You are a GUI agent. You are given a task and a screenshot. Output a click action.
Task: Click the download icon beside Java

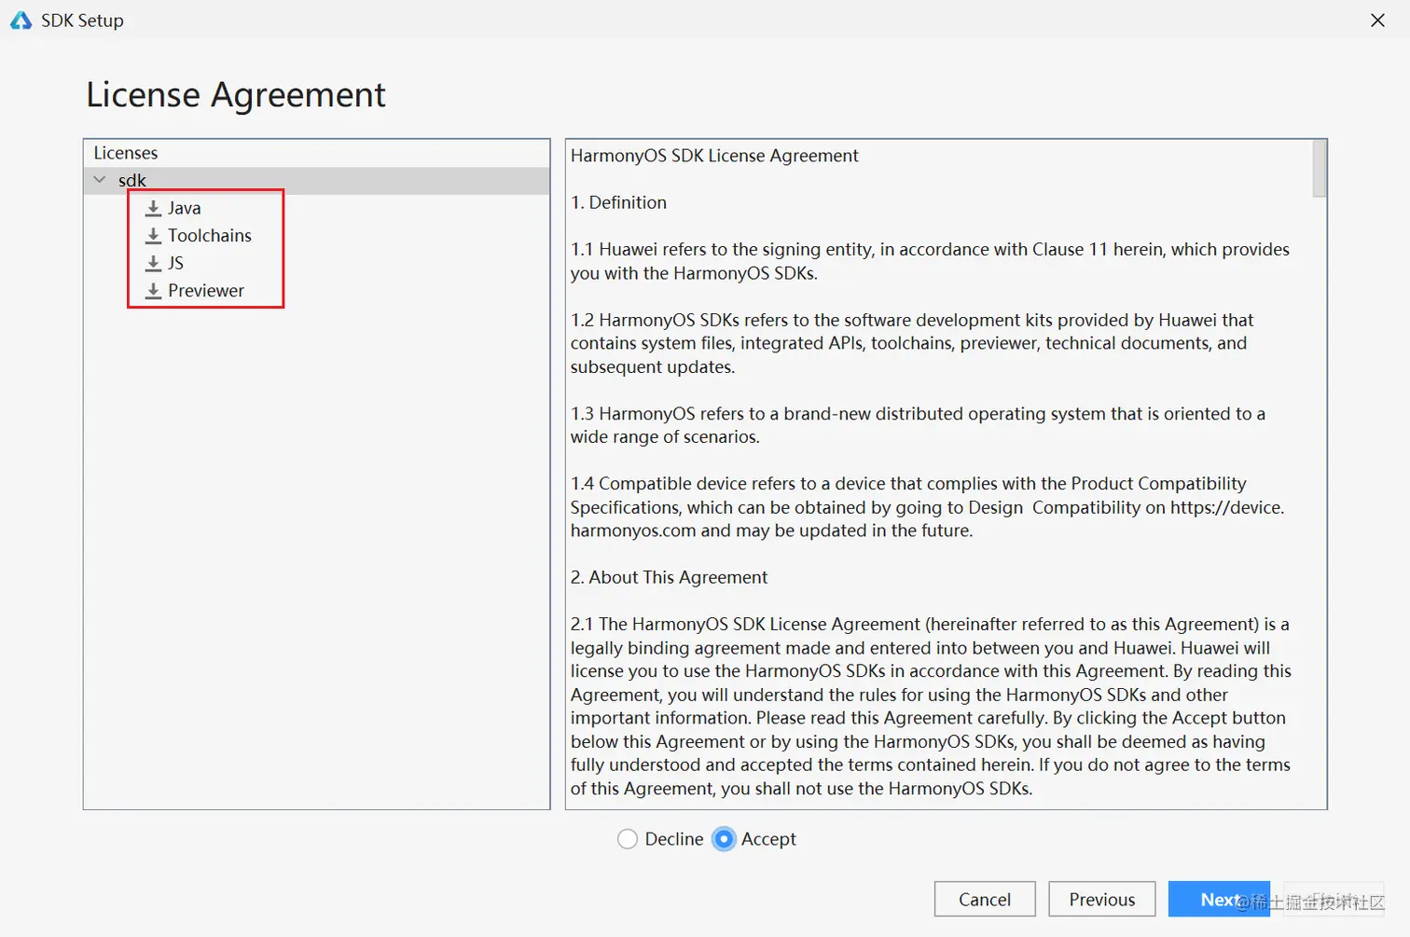click(x=154, y=208)
